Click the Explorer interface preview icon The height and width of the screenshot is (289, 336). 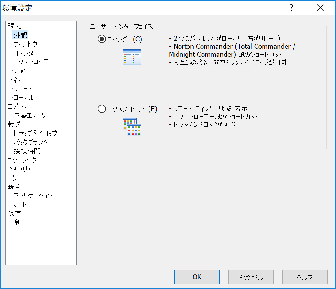(x=132, y=127)
